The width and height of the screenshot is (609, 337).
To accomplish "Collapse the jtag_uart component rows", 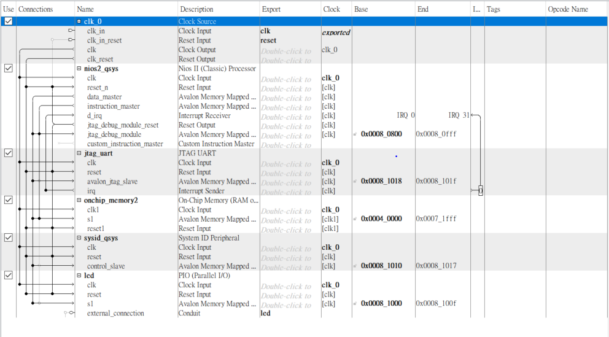I will [x=79, y=153].
